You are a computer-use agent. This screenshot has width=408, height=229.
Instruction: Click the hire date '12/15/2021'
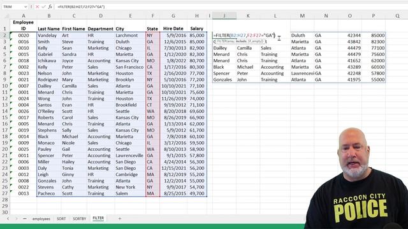pos(173,168)
